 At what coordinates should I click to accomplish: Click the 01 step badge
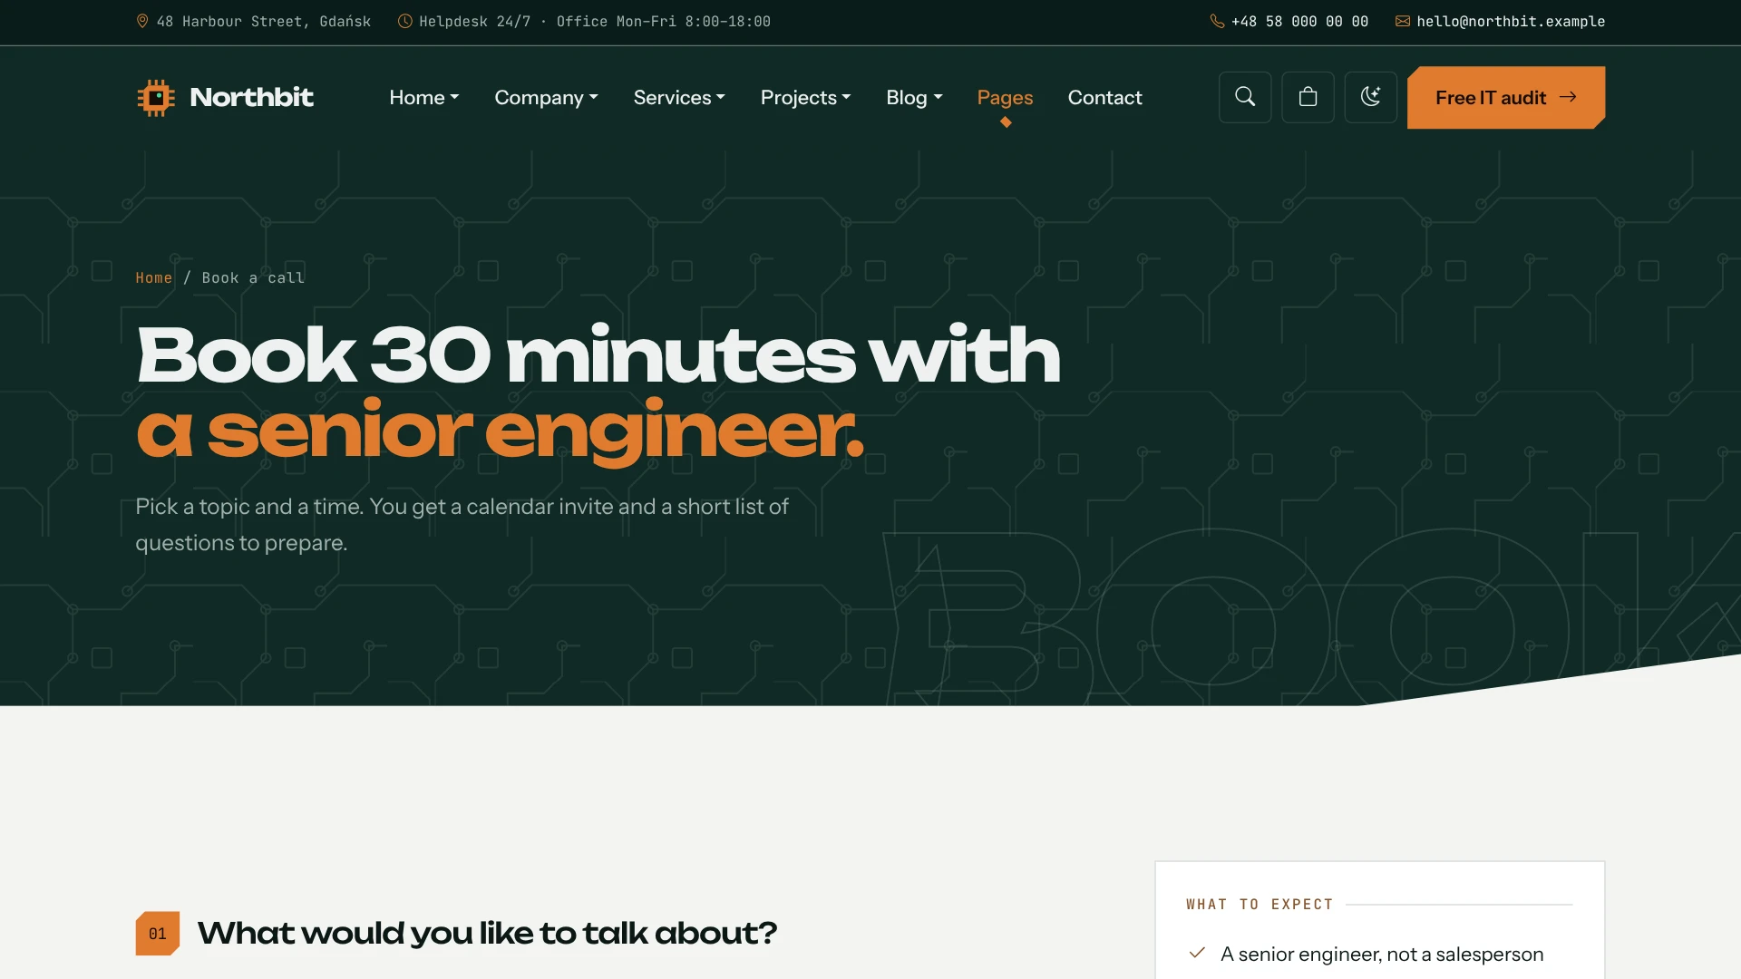[x=158, y=933]
